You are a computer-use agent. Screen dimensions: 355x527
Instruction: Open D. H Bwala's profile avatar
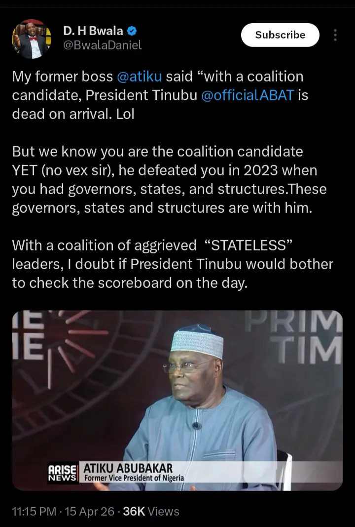pos(32,39)
